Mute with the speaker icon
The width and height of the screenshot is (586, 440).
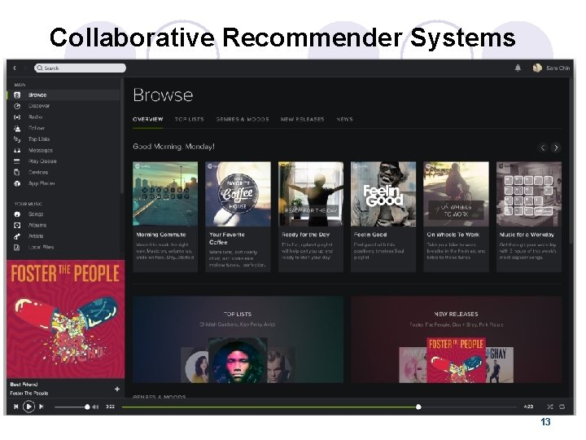(x=95, y=407)
